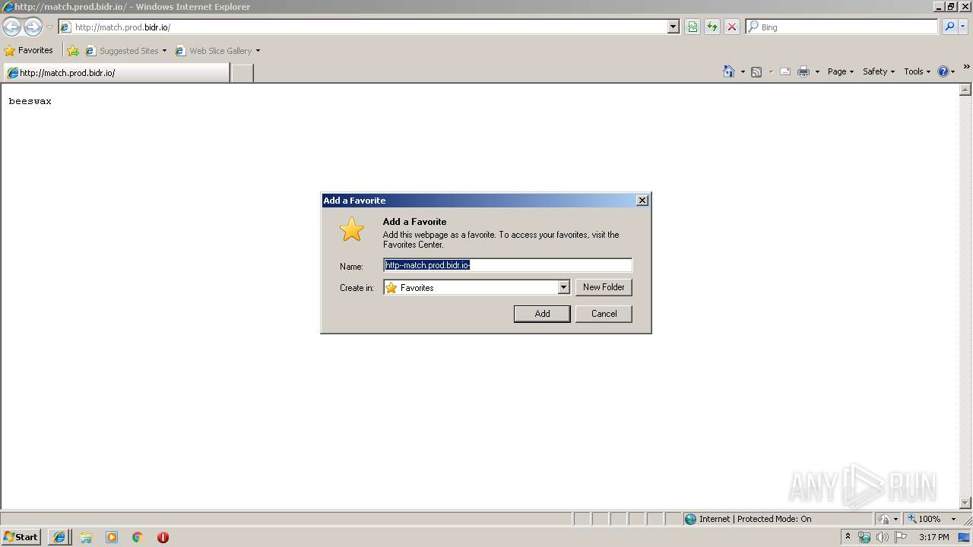Open a new blank tab
Image resolution: width=973 pixels, height=547 pixels.
point(242,73)
